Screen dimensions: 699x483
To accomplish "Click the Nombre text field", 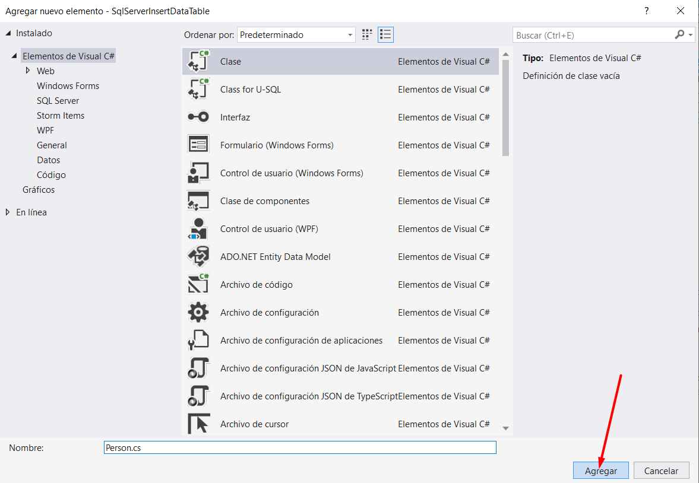I will pos(299,448).
